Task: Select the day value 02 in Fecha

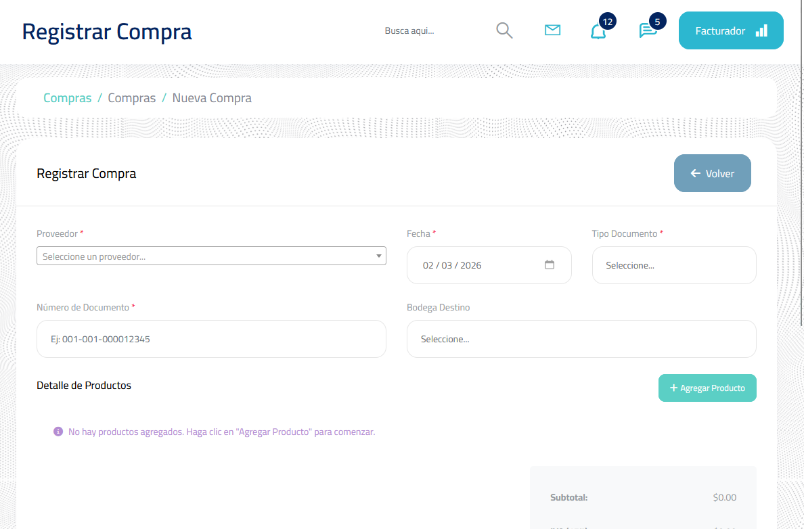Action: click(428, 265)
